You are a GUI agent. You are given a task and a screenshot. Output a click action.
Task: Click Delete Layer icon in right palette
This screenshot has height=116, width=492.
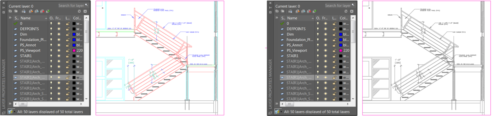pyautogui.click(x=309, y=11)
